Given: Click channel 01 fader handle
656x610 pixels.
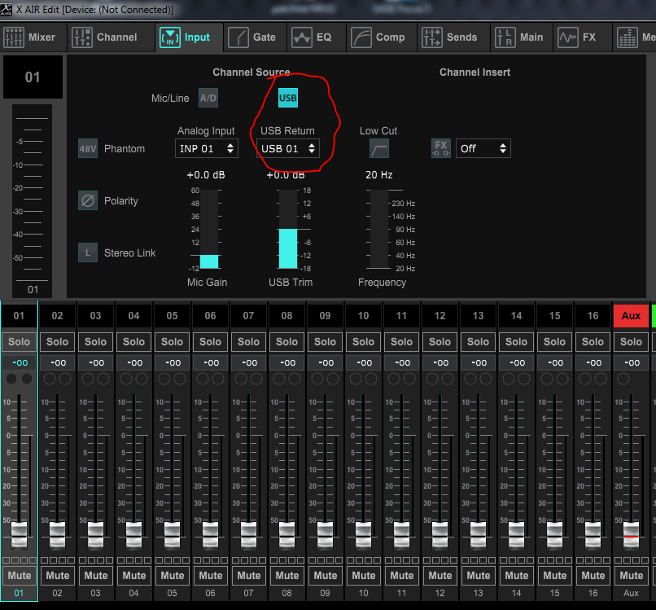Looking at the screenshot, I should [19, 535].
